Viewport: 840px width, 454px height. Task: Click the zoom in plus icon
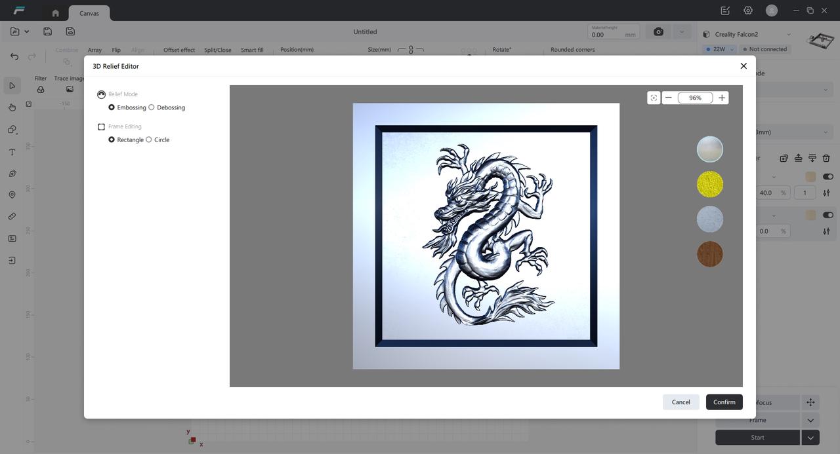click(721, 98)
